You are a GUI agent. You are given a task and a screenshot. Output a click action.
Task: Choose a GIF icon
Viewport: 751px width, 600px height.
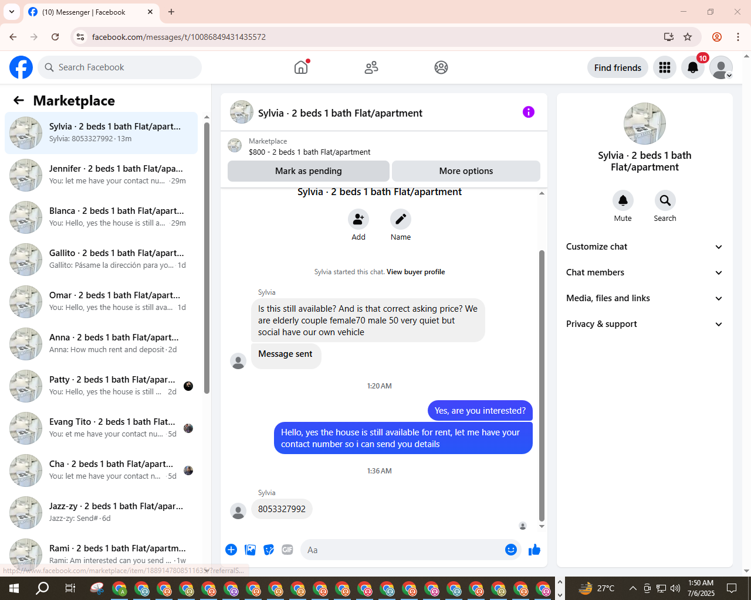click(x=287, y=550)
